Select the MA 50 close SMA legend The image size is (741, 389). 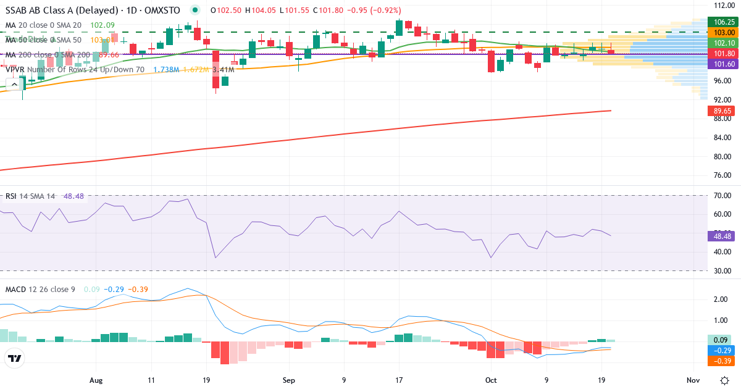pos(43,40)
